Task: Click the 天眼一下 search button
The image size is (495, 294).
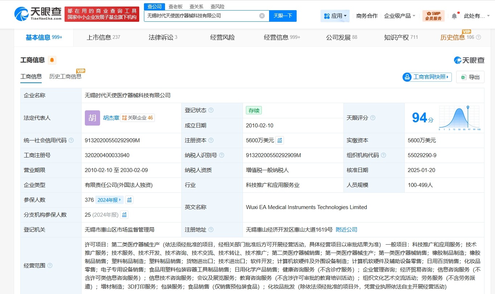Action: (x=282, y=16)
